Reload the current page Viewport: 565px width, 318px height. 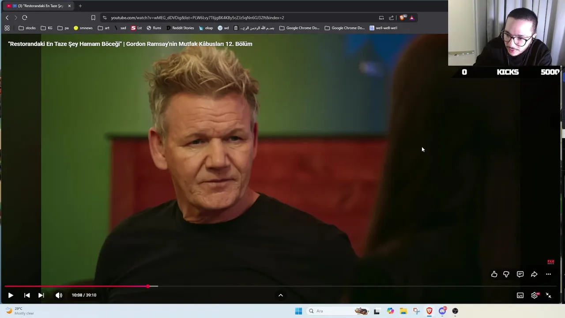25,18
